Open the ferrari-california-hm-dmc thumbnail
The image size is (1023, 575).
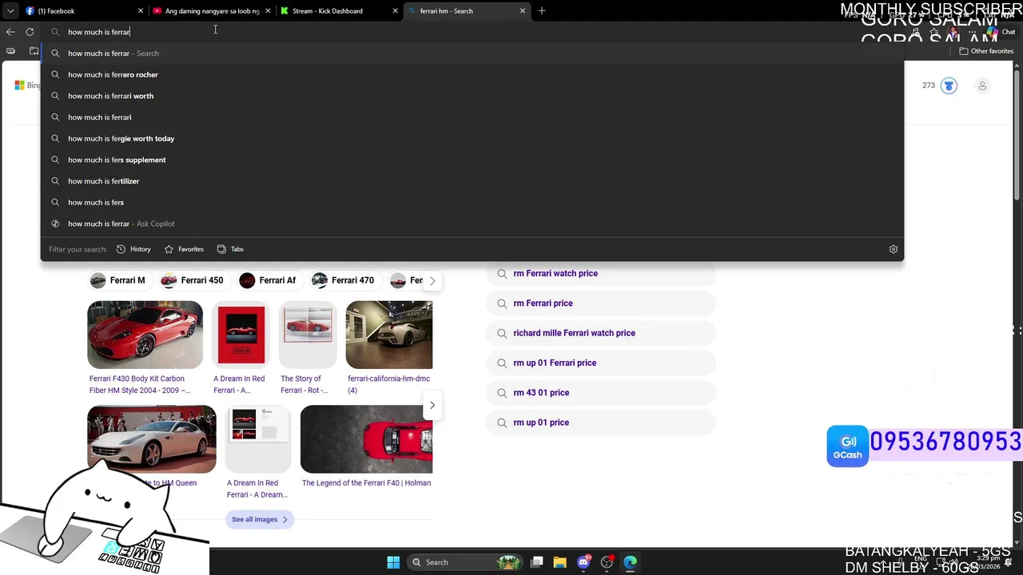(x=389, y=335)
